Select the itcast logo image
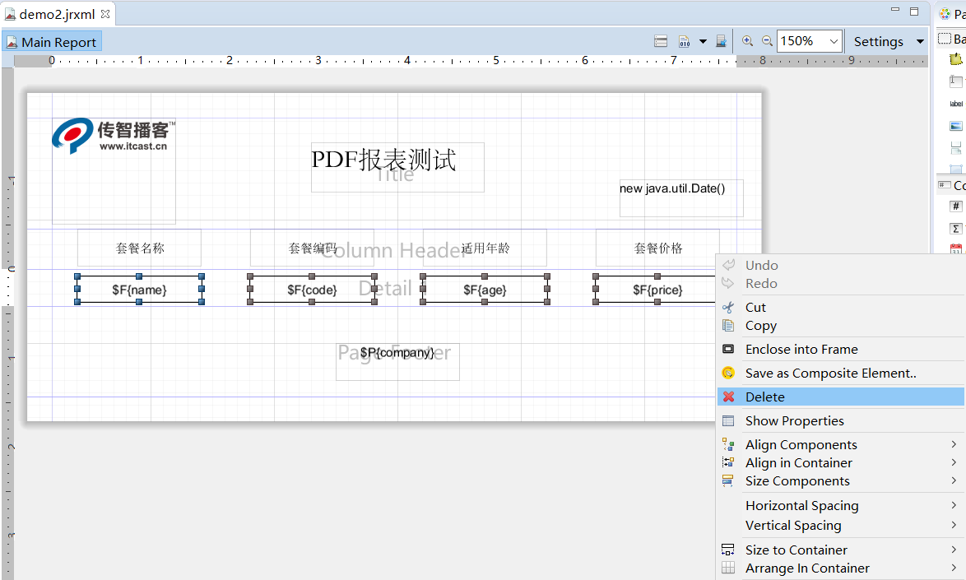This screenshot has height=580, width=966. [x=114, y=170]
